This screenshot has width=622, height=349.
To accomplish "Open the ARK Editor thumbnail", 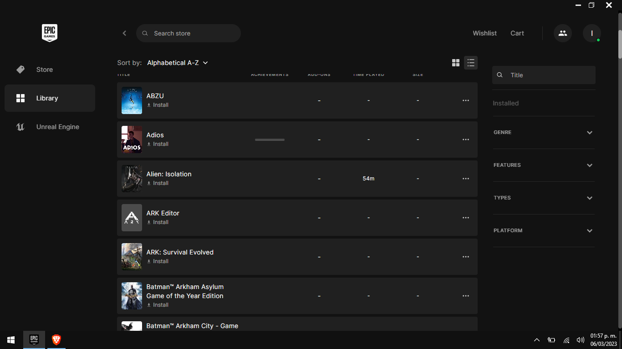I will 132,218.
